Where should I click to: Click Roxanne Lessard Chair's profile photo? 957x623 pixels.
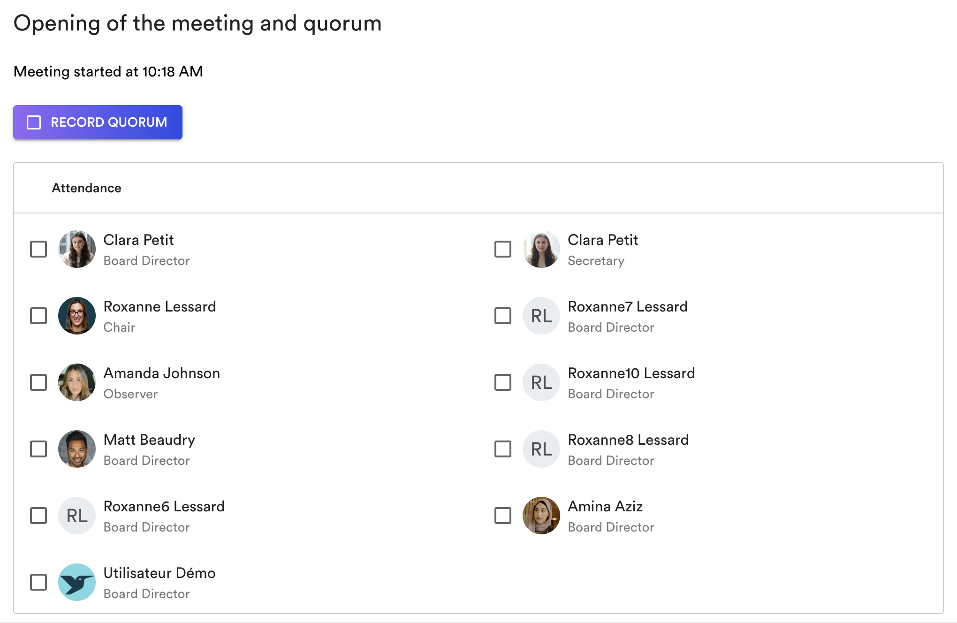(x=77, y=316)
